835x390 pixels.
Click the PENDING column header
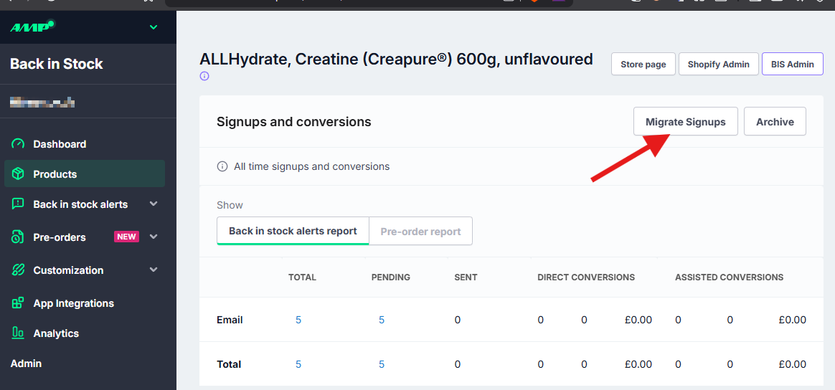391,277
